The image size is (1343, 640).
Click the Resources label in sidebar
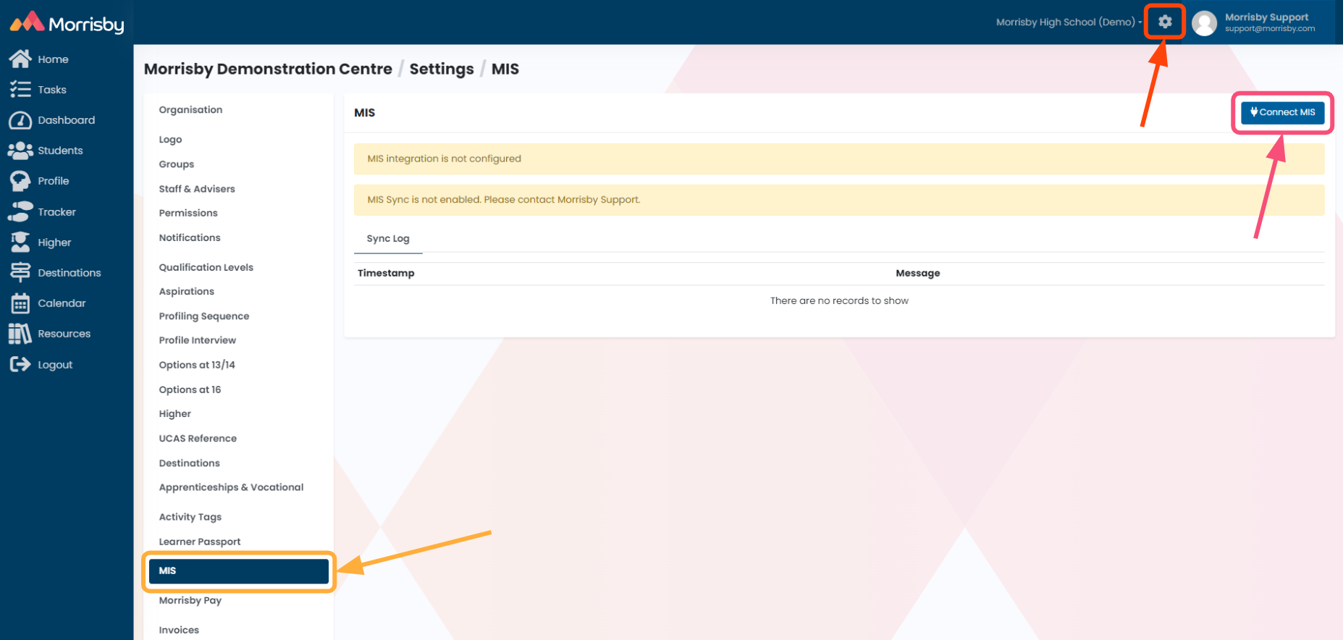(x=64, y=334)
